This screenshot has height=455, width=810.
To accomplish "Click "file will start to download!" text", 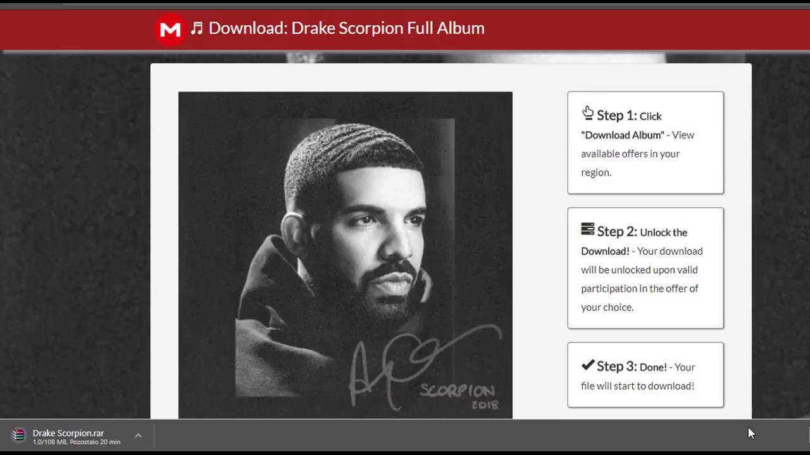I will click(x=638, y=385).
